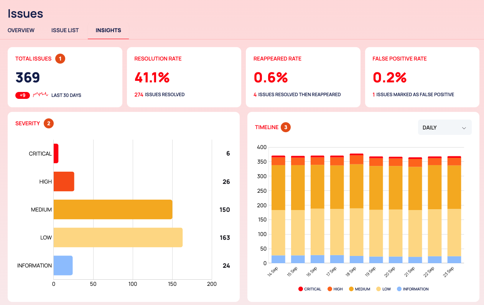Screen dimensions: 484x305
Task: Click the High severity bar
Action: (64, 182)
